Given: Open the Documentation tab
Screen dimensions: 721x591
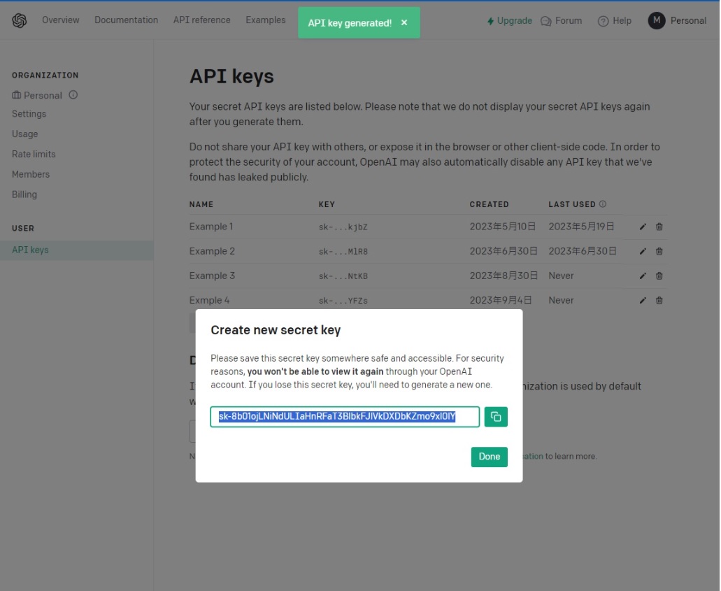Looking at the screenshot, I should click(127, 20).
